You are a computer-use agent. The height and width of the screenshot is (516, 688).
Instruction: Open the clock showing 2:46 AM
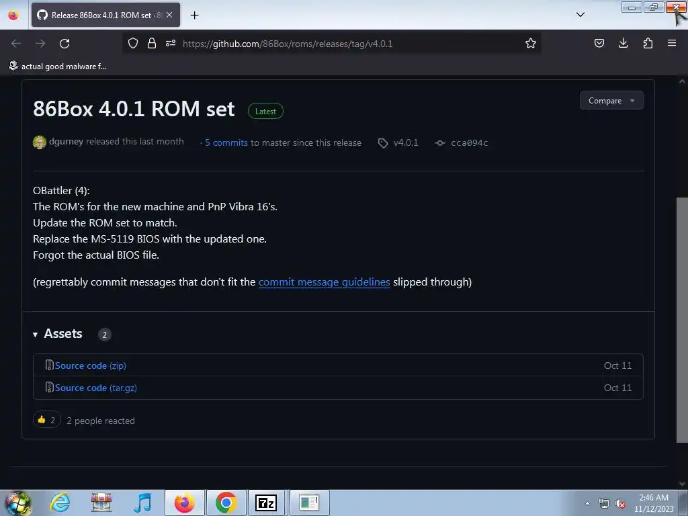coord(654,503)
